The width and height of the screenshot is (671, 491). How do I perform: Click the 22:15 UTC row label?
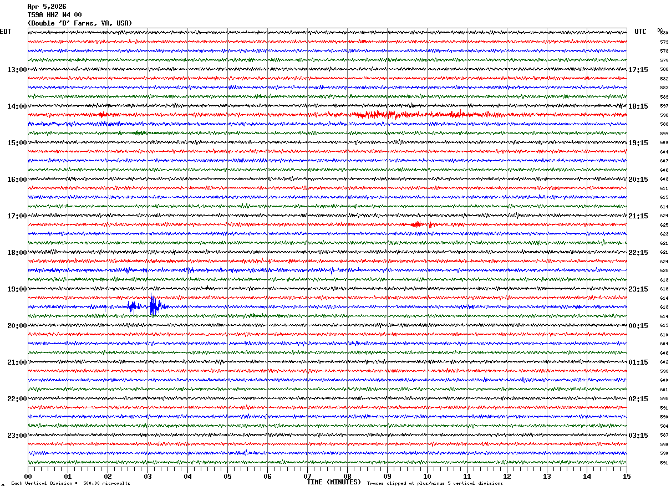click(638, 253)
